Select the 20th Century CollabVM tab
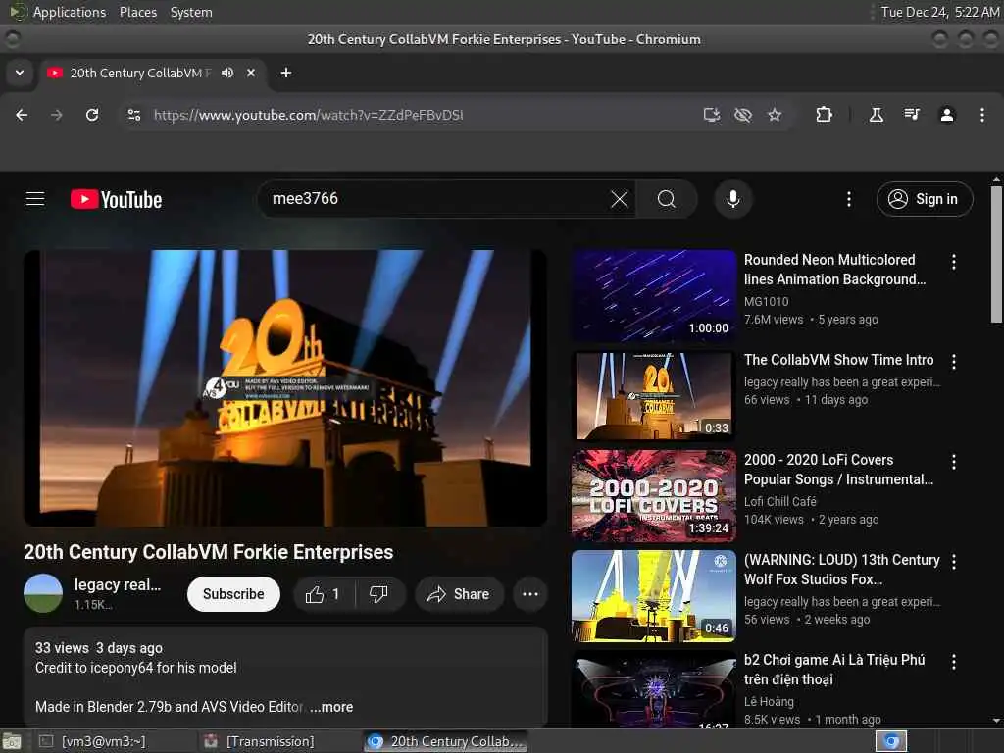 pyautogui.click(x=140, y=73)
